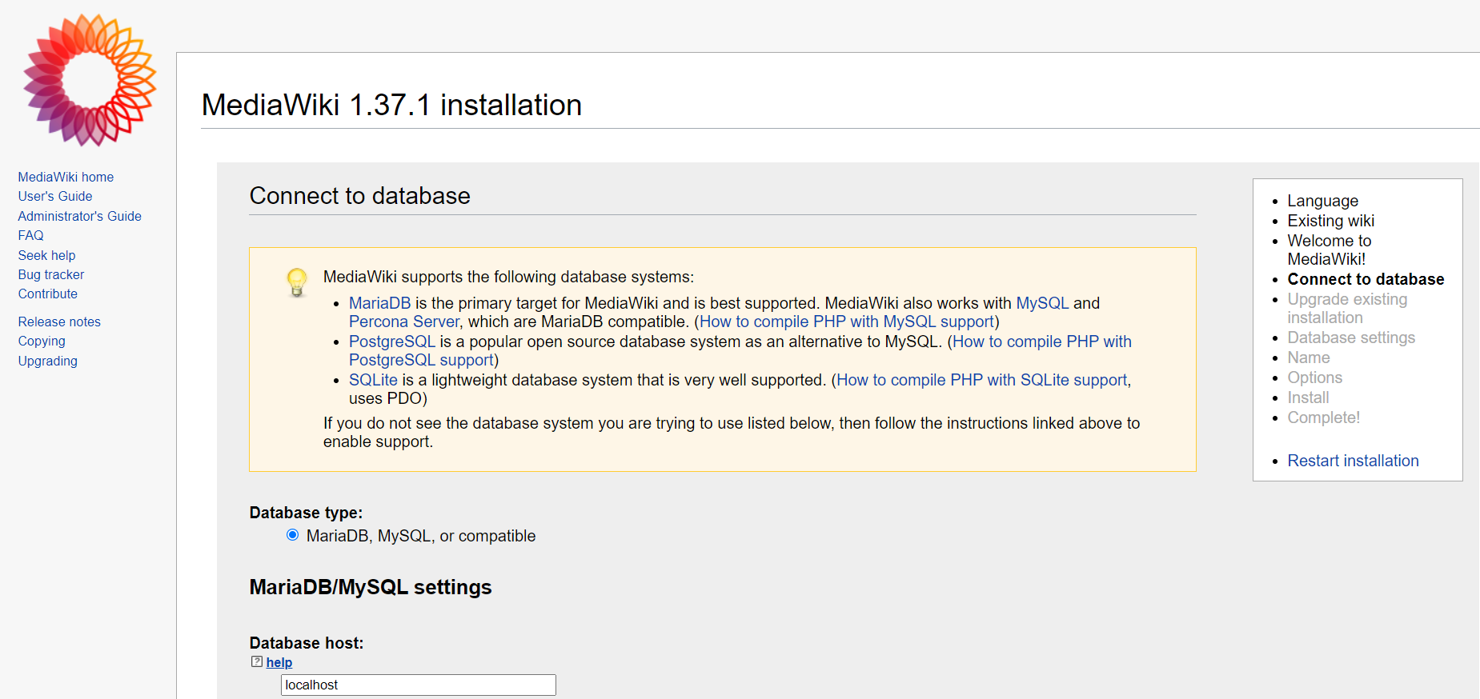Follow the MySQL link in info box
1480x699 pixels.
(x=1042, y=303)
